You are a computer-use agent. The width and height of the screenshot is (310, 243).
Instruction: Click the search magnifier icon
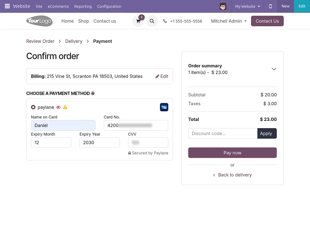tap(152, 21)
